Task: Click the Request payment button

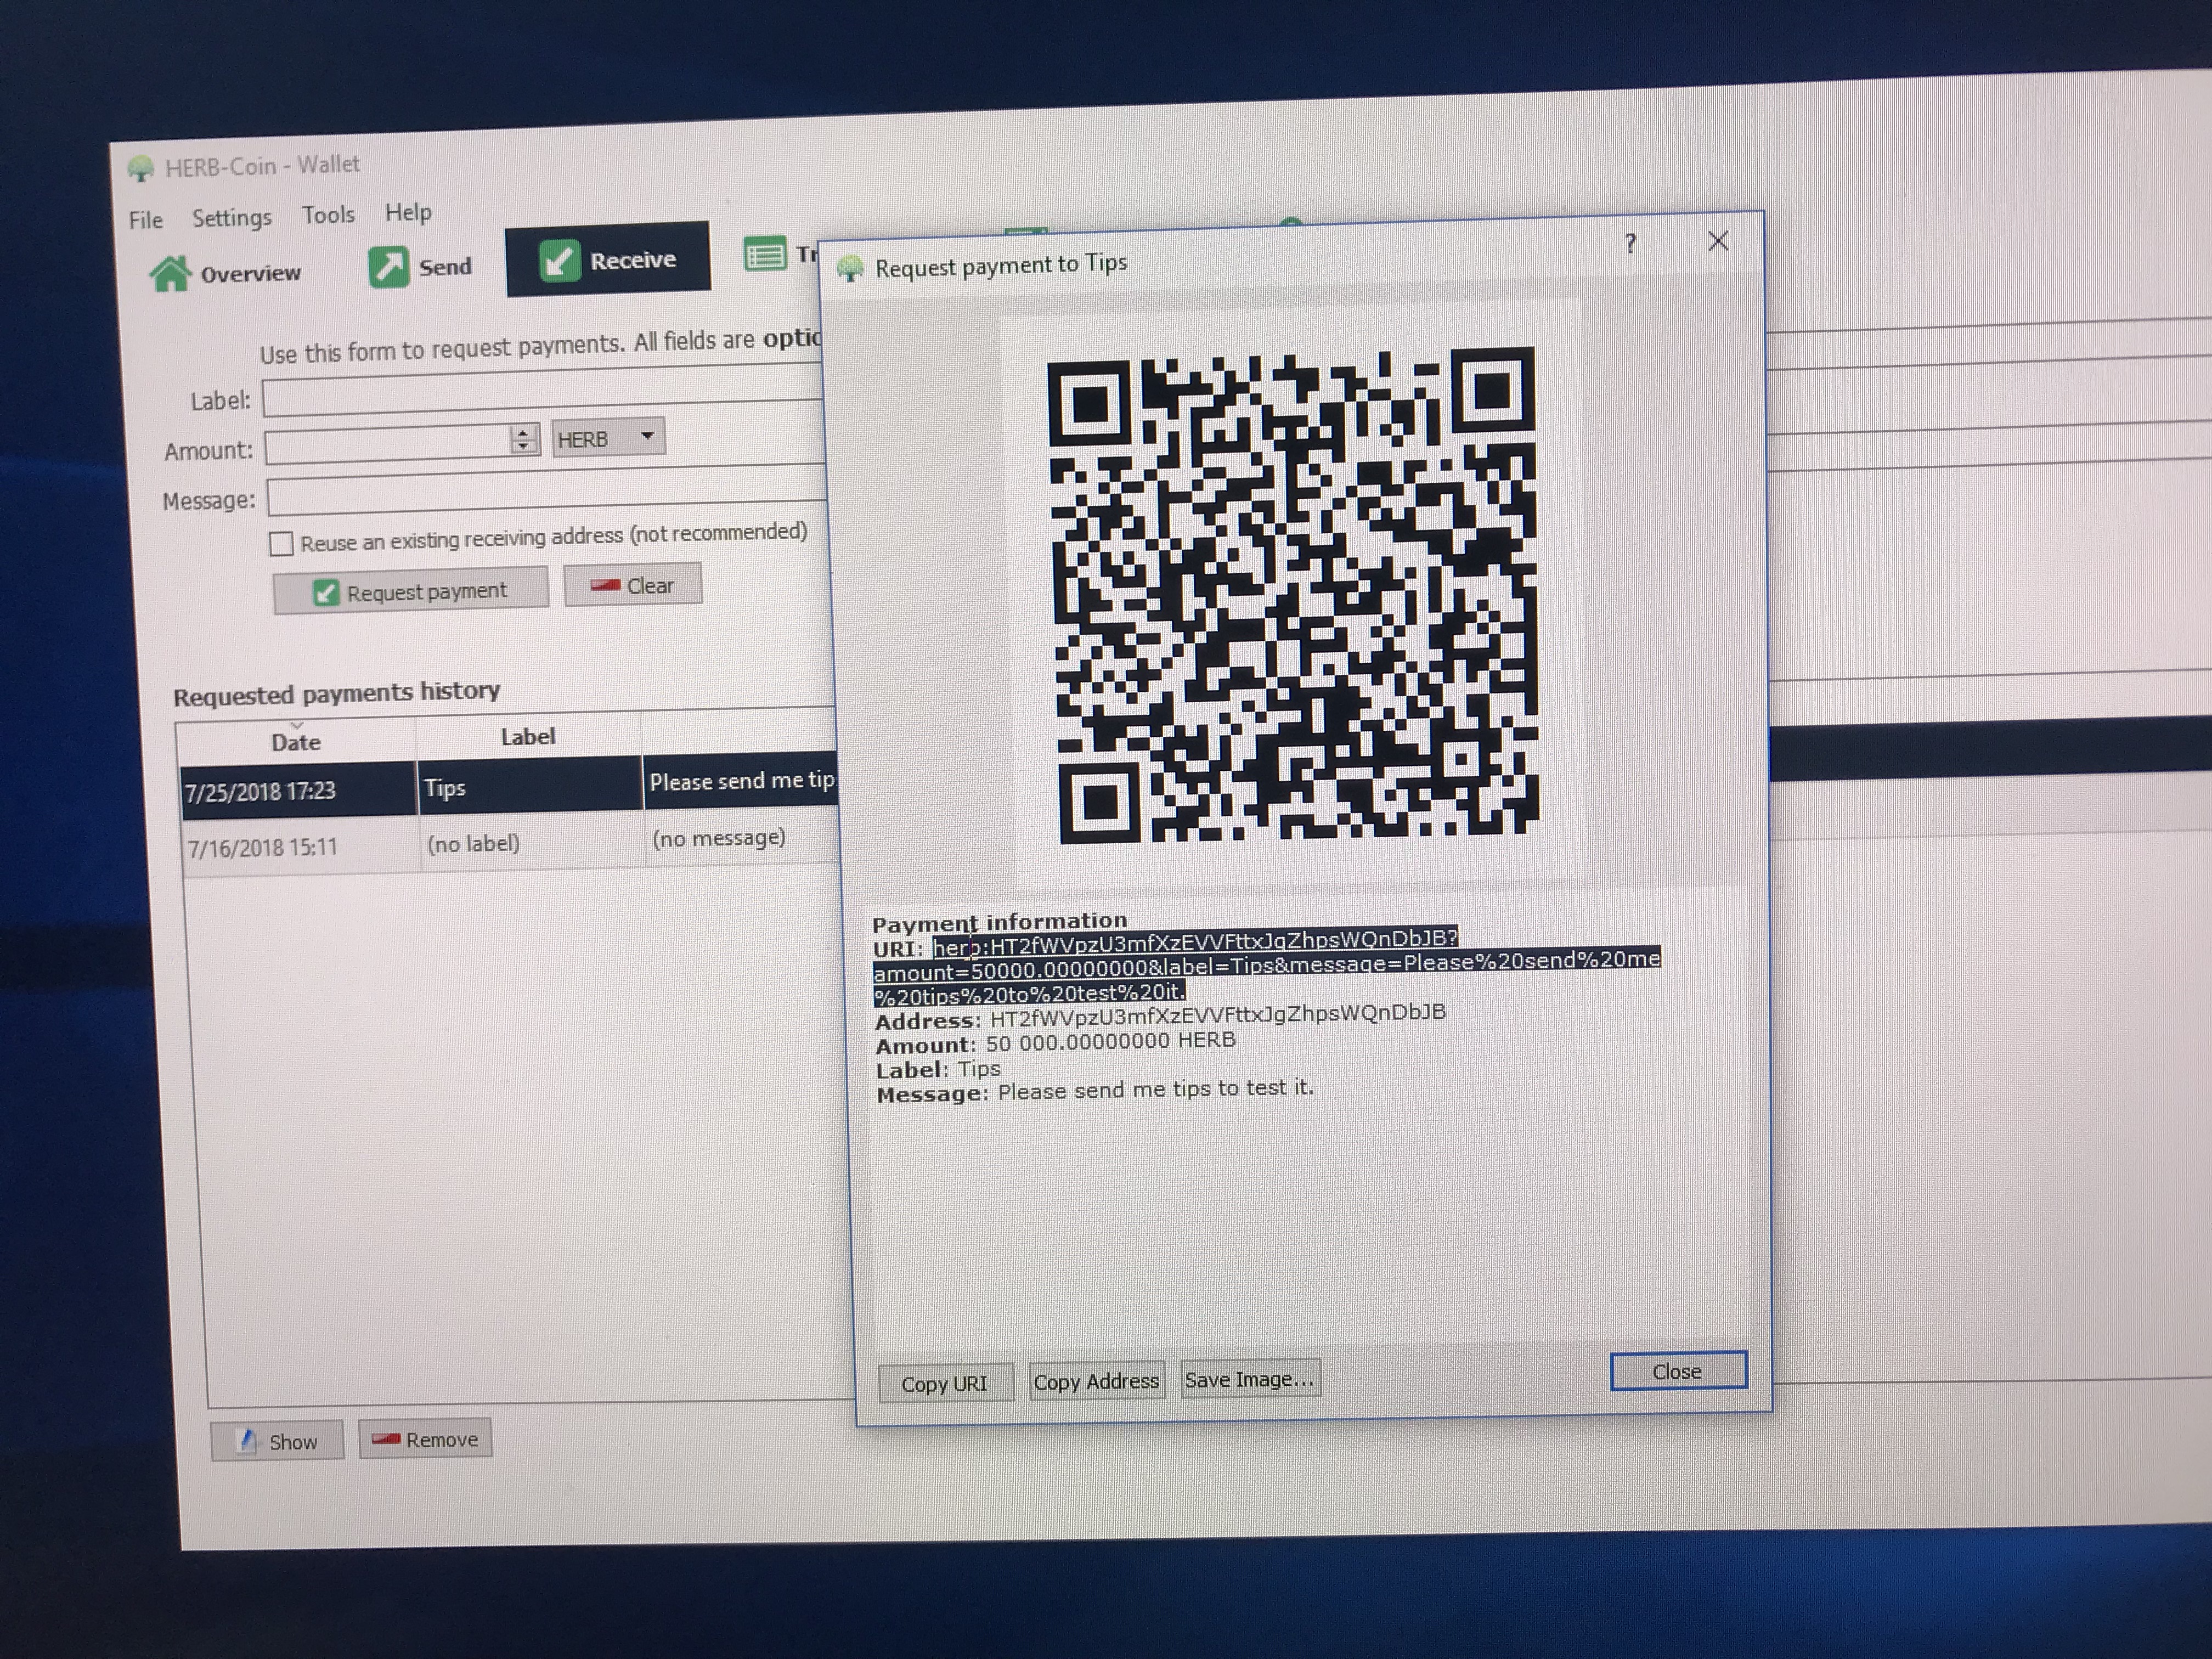Action: pyautogui.click(x=411, y=591)
